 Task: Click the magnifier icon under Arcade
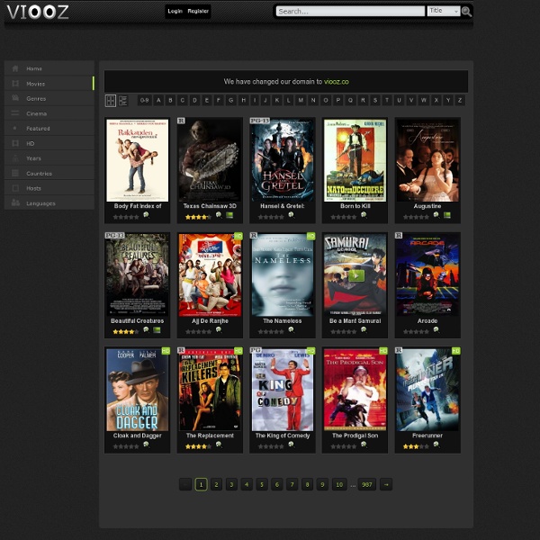pyautogui.click(x=436, y=330)
